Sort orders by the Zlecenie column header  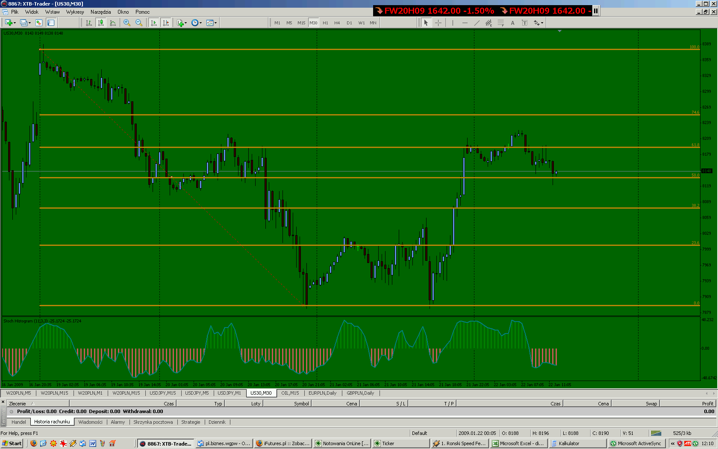point(18,403)
